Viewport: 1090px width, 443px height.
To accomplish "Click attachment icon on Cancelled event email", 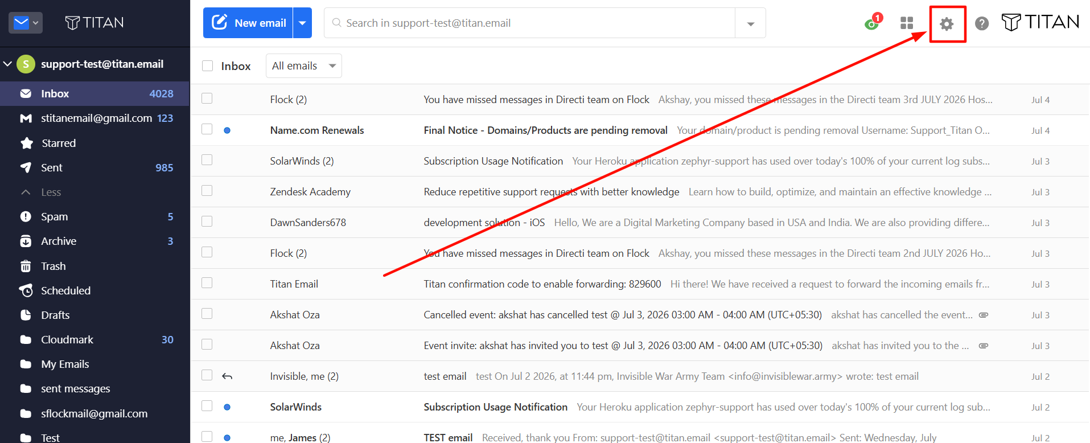I will click(984, 315).
